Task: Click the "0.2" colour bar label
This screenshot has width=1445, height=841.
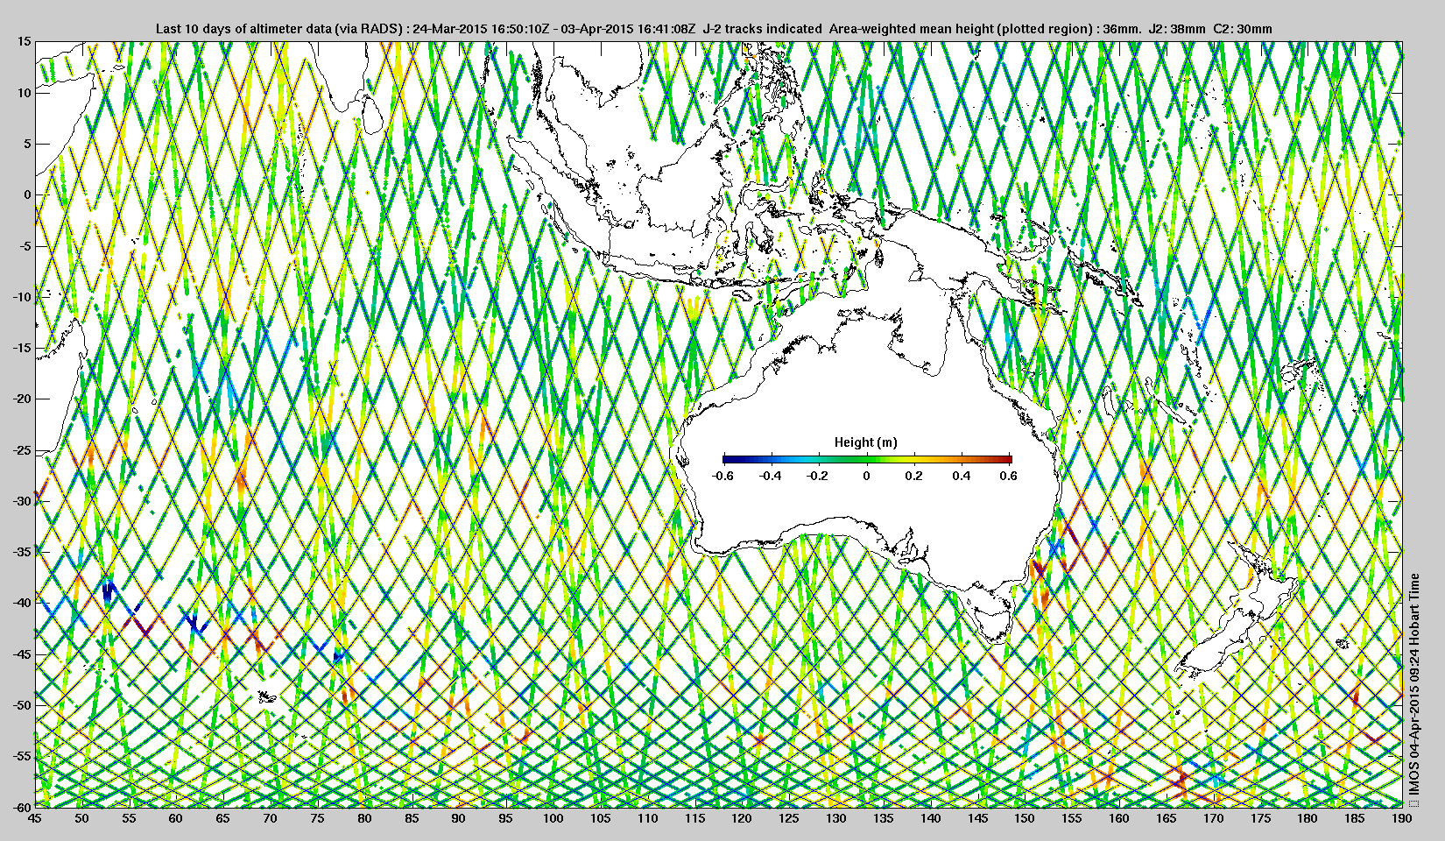Action: coord(914,476)
